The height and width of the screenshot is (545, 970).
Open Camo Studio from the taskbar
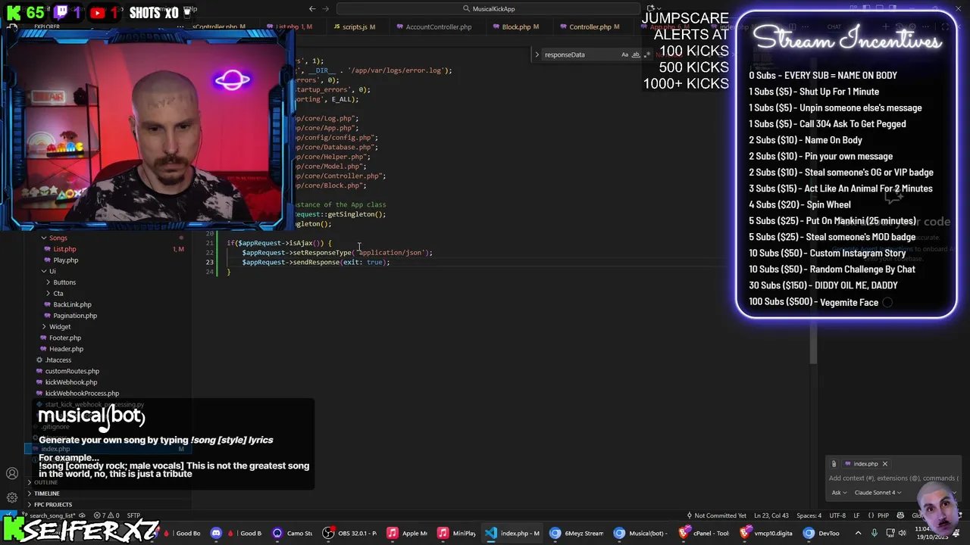click(x=293, y=533)
